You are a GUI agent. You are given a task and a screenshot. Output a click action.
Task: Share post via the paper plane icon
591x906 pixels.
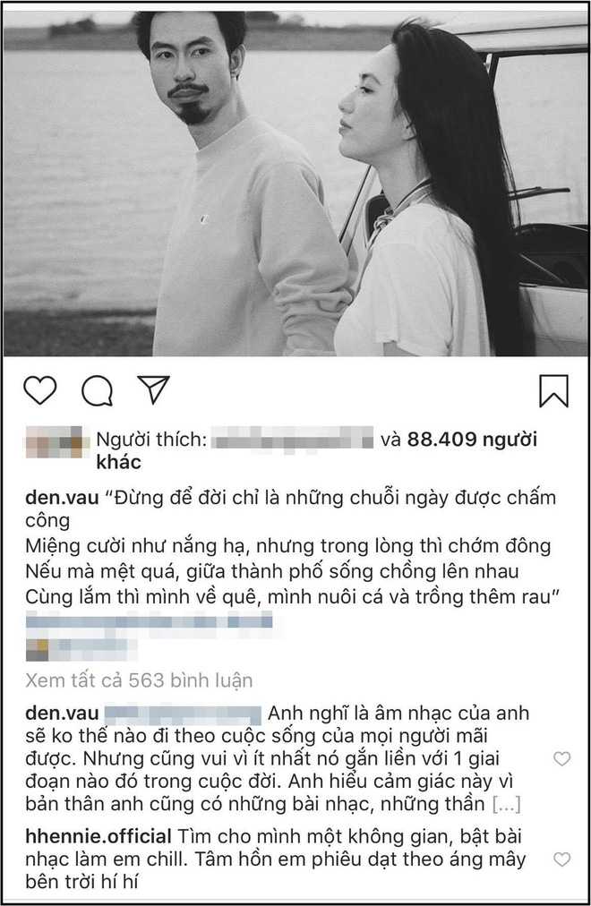[x=153, y=389]
